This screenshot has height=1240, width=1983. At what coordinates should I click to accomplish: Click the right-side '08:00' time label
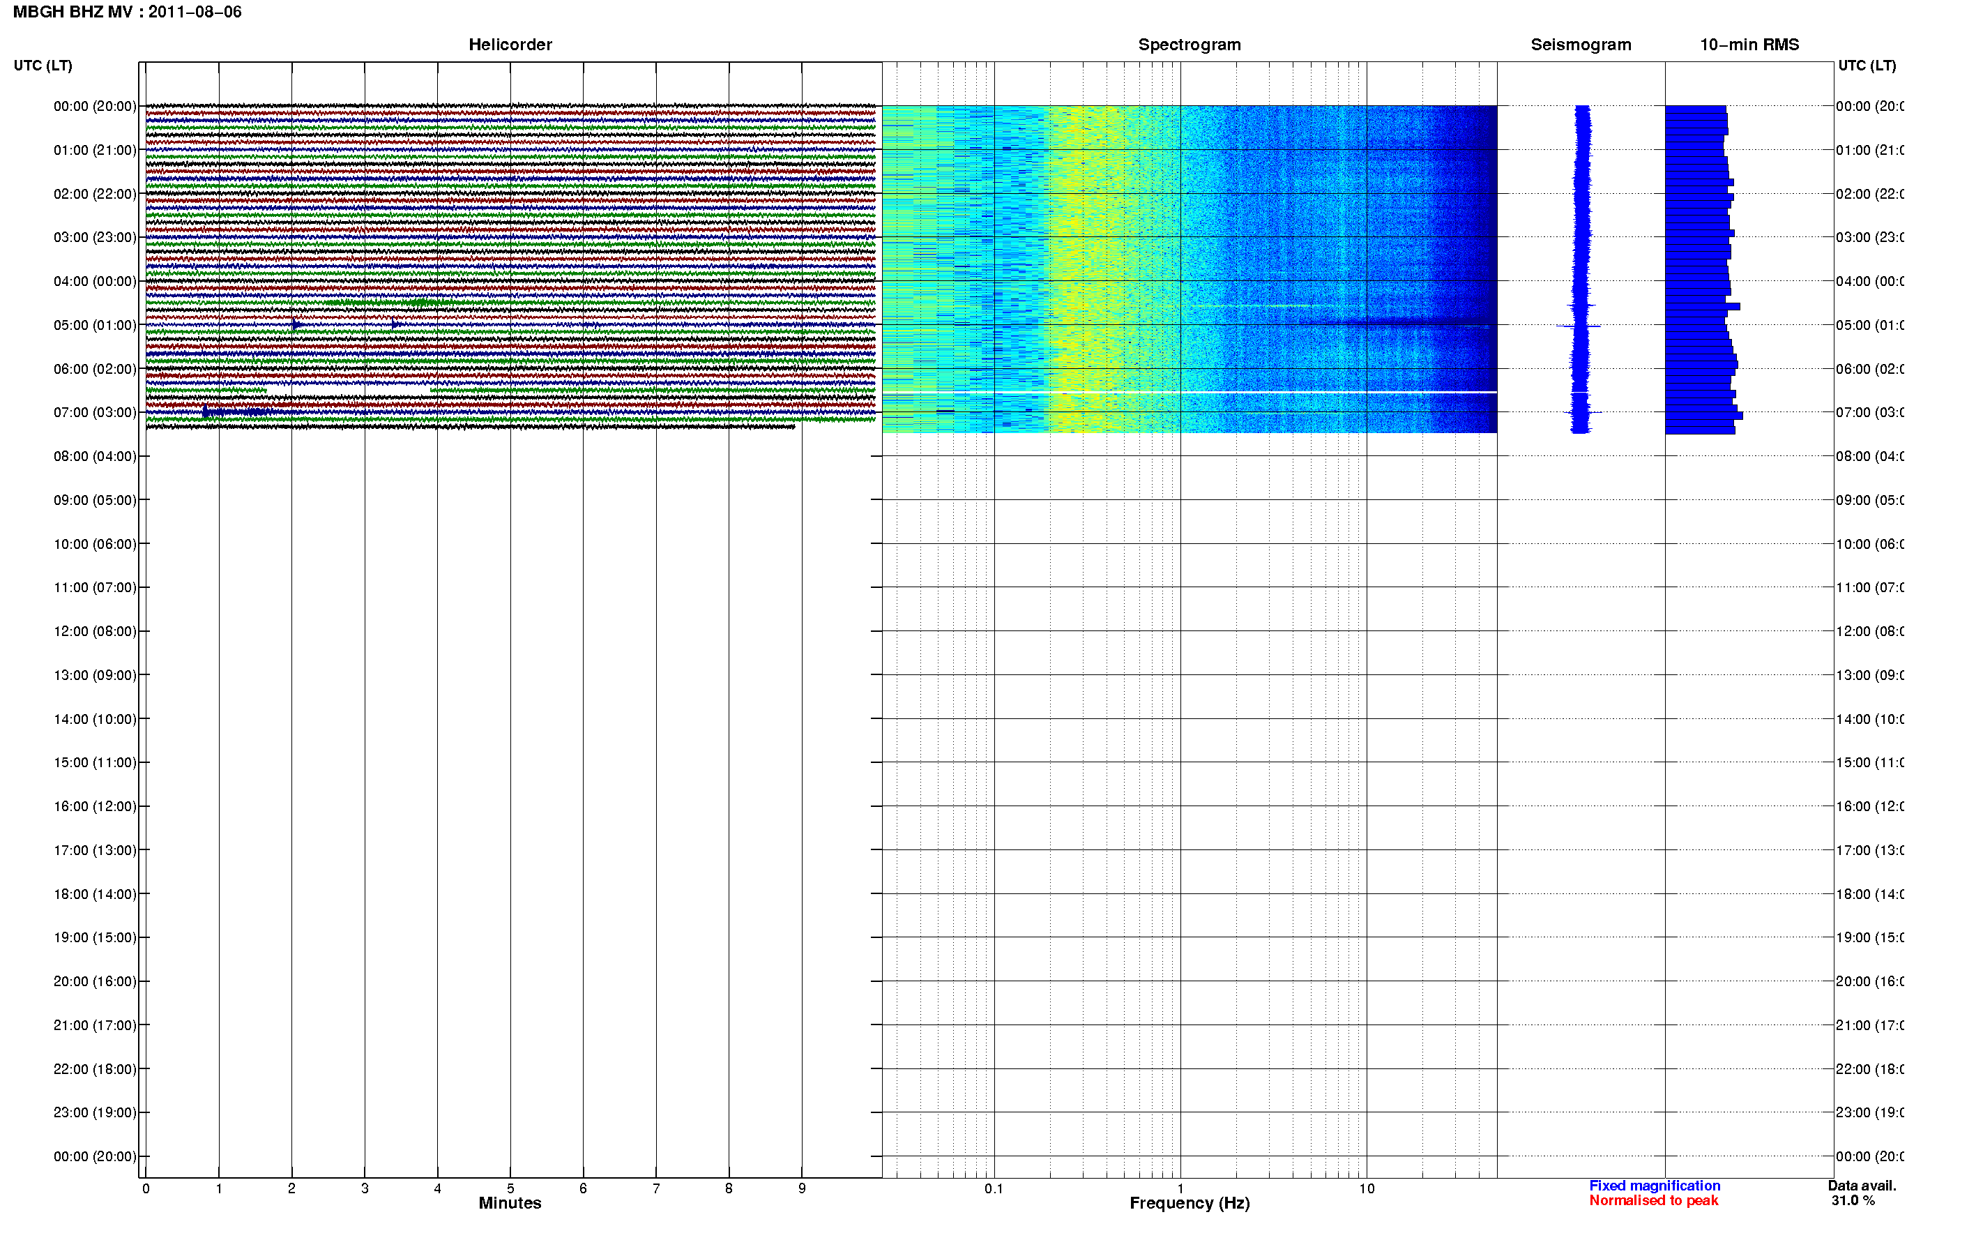[x=1869, y=457]
